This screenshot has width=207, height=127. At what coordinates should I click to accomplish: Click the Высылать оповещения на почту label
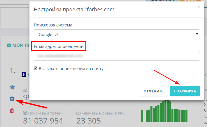tap(71, 69)
